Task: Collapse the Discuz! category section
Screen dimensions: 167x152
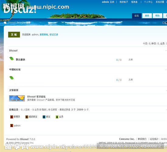Action: [x=166, y=51]
